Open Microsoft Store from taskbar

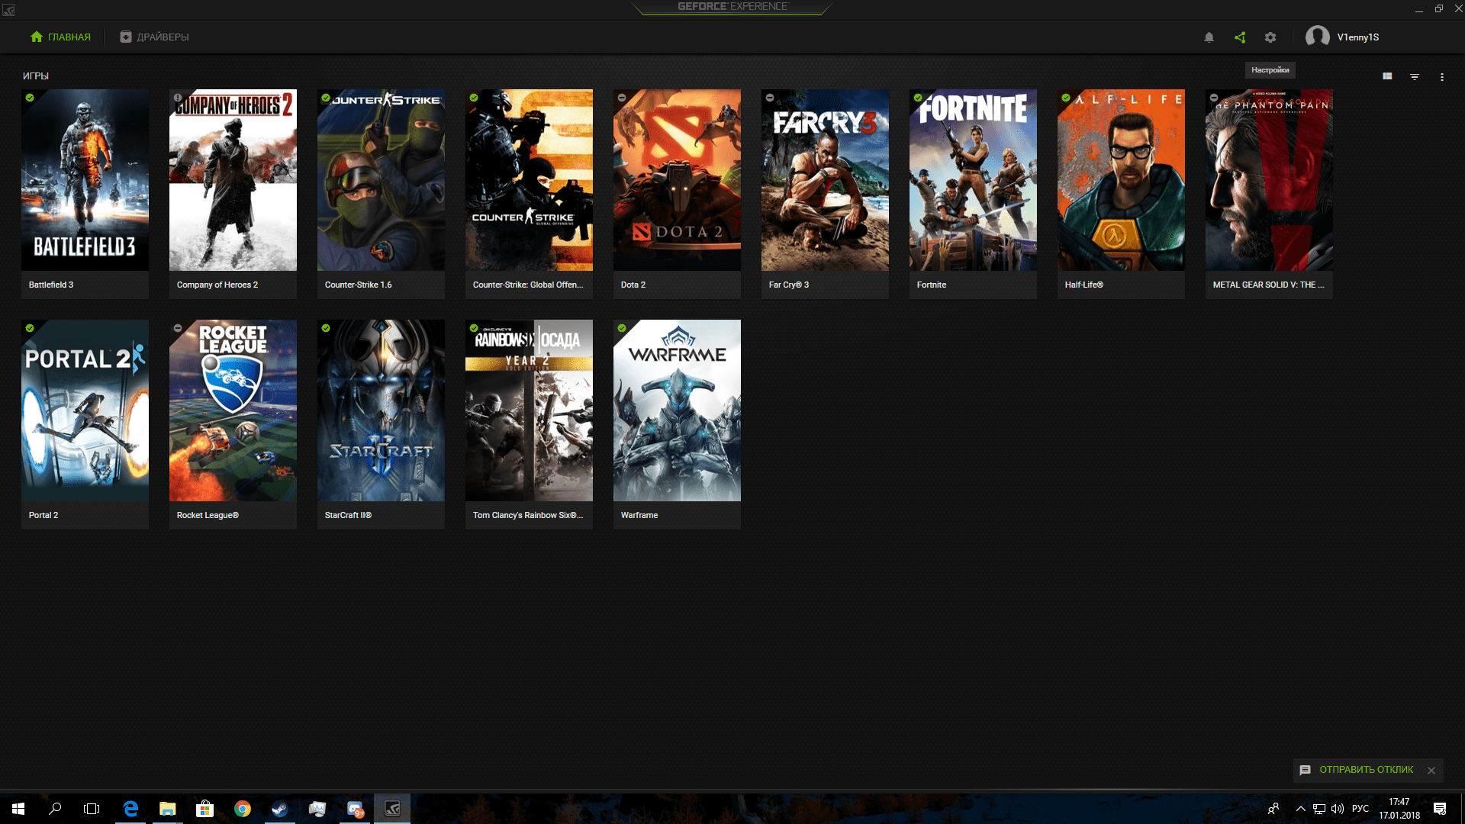[204, 809]
